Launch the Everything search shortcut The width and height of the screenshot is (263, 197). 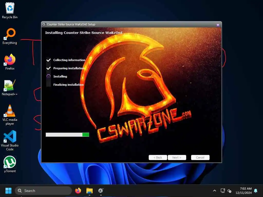(10, 36)
